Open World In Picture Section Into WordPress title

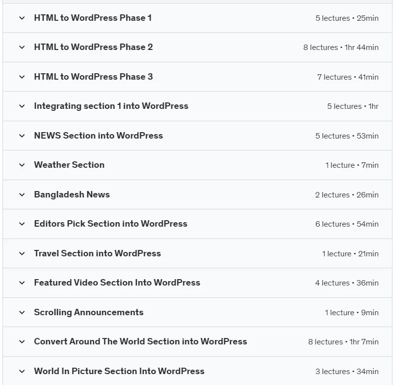(x=119, y=371)
